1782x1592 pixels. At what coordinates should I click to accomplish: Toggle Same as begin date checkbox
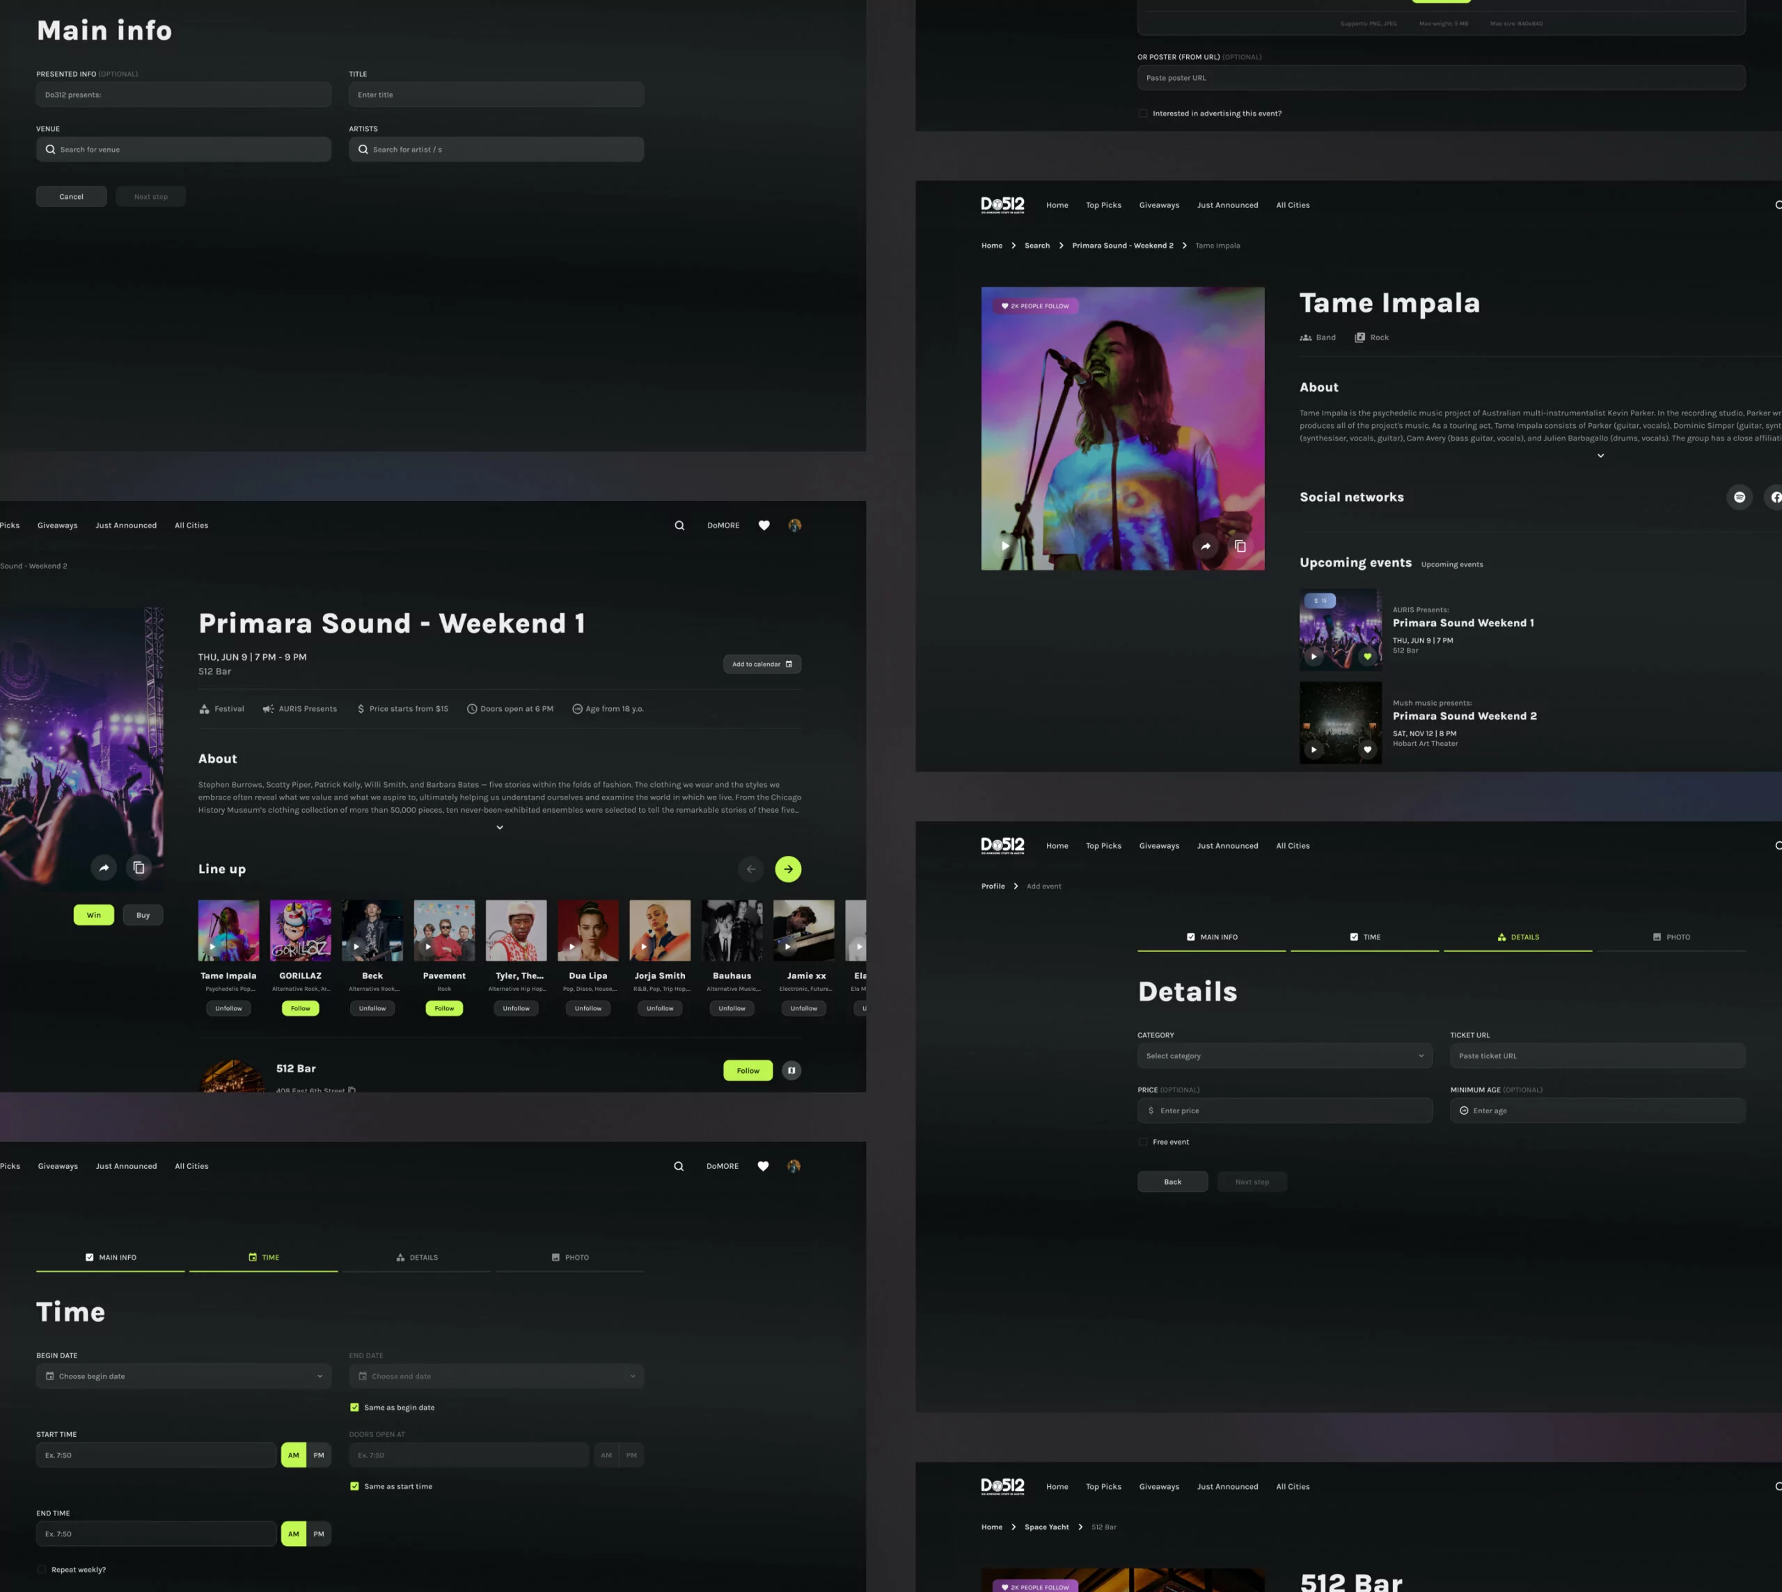pos(354,1408)
